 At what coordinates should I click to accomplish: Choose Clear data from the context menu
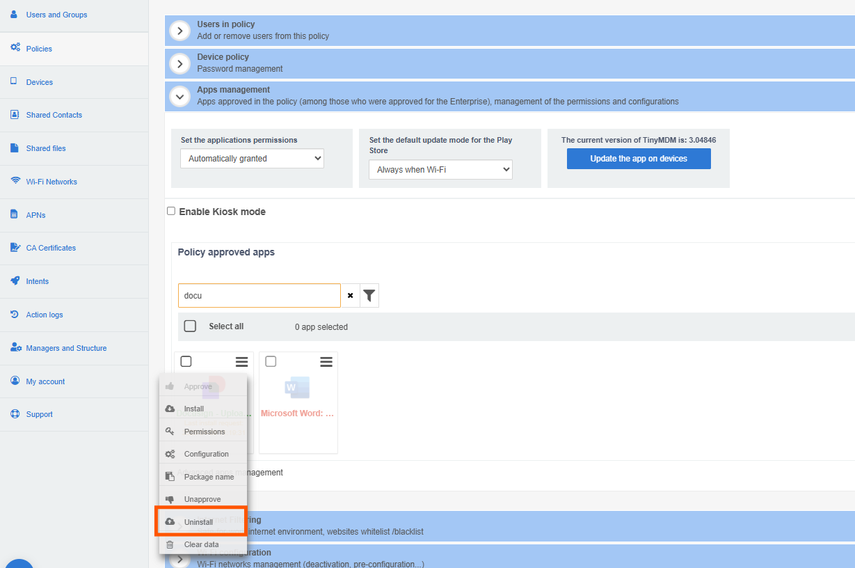coord(203,544)
